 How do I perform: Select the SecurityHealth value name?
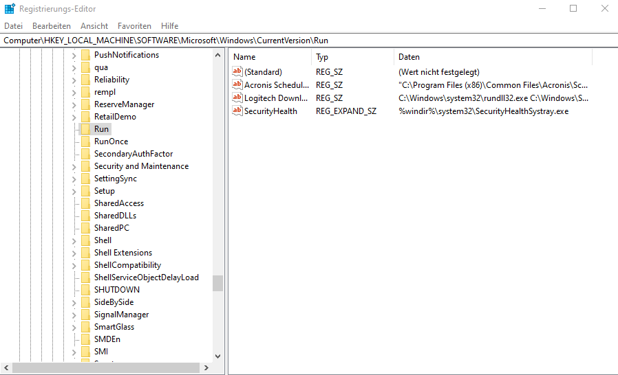[x=270, y=111]
